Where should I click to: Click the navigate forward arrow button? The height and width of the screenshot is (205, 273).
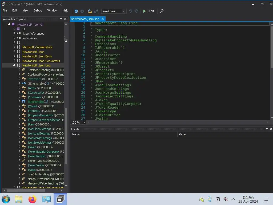(x=82, y=11)
